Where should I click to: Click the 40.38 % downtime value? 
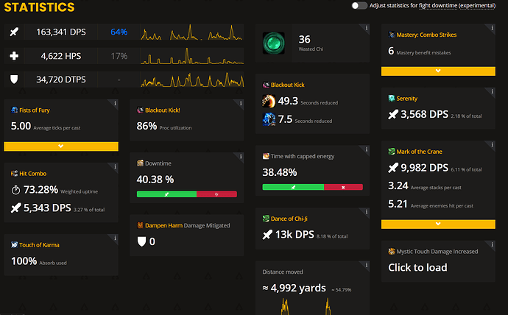(x=155, y=180)
